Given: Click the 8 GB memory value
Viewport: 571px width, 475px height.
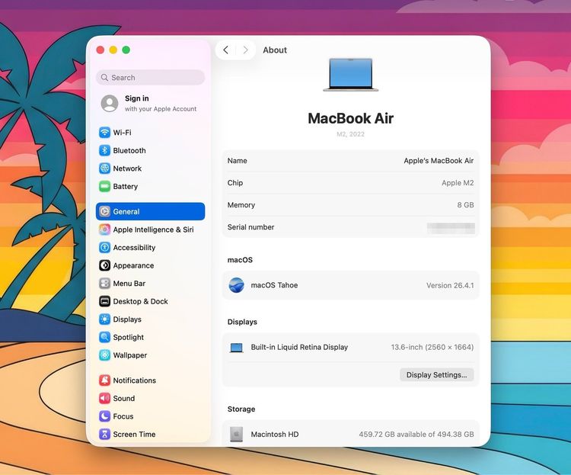Looking at the screenshot, I should click(465, 205).
